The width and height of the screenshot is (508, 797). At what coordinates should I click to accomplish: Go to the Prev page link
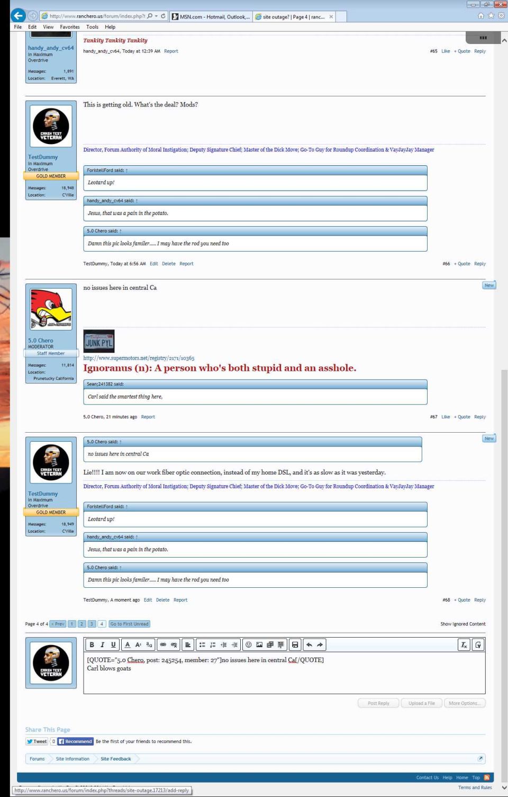coord(58,624)
